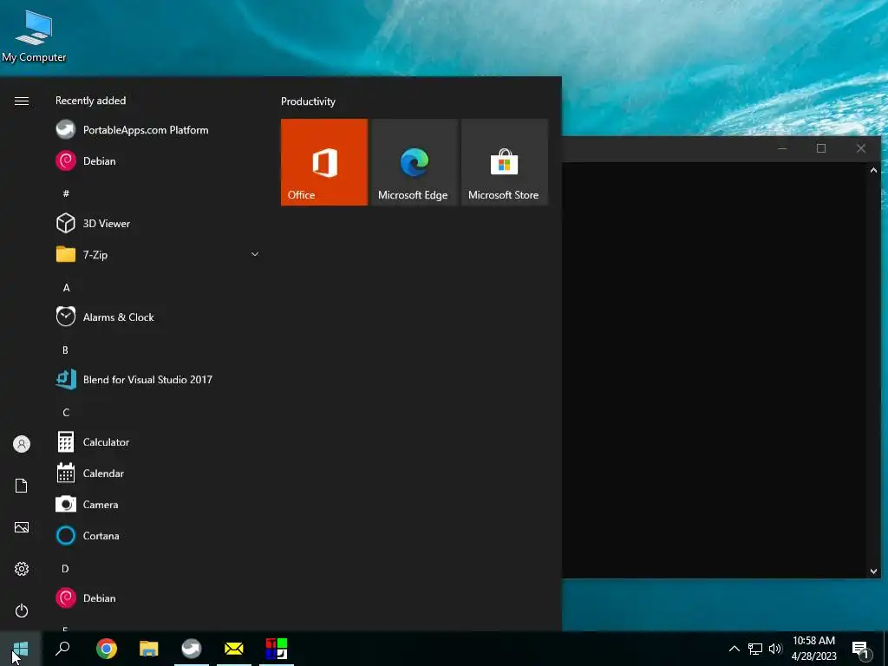Click the # letter header
888x666 pixels.
pyautogui.click(x=66, y=193)
